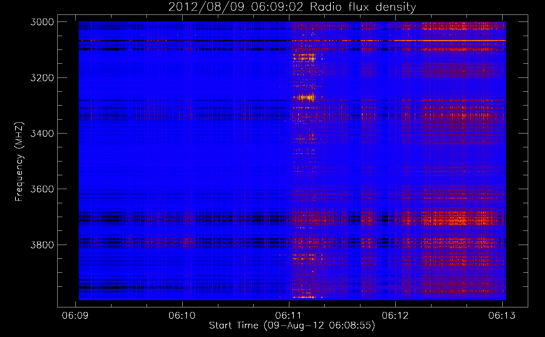Viewport: 545px width, 337px height.
Task: Click the 06:09 time axis label
Action: pos(75,315)
